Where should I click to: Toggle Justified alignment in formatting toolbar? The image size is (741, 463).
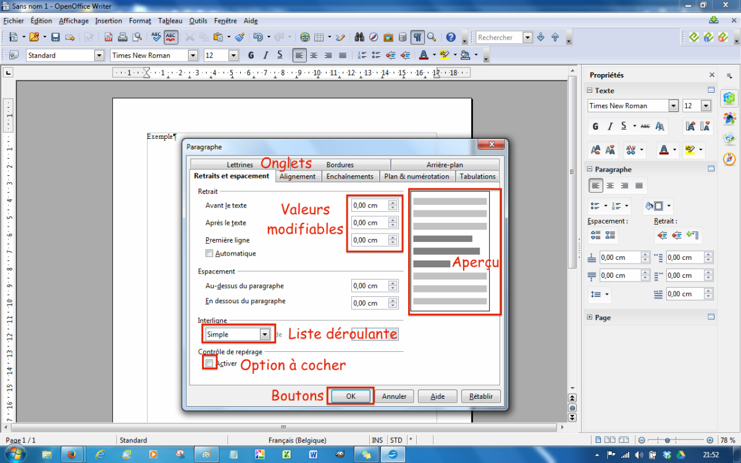(x=343, y=56)
